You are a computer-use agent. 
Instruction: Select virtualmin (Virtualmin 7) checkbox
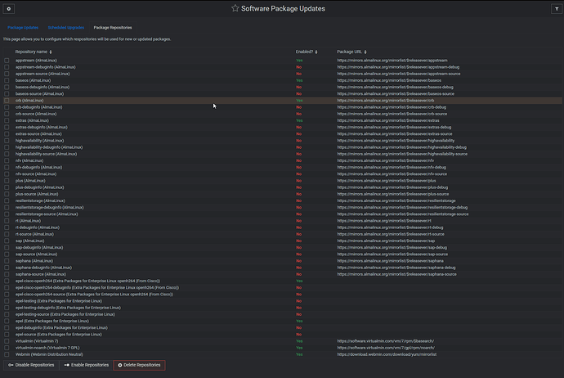7,341
